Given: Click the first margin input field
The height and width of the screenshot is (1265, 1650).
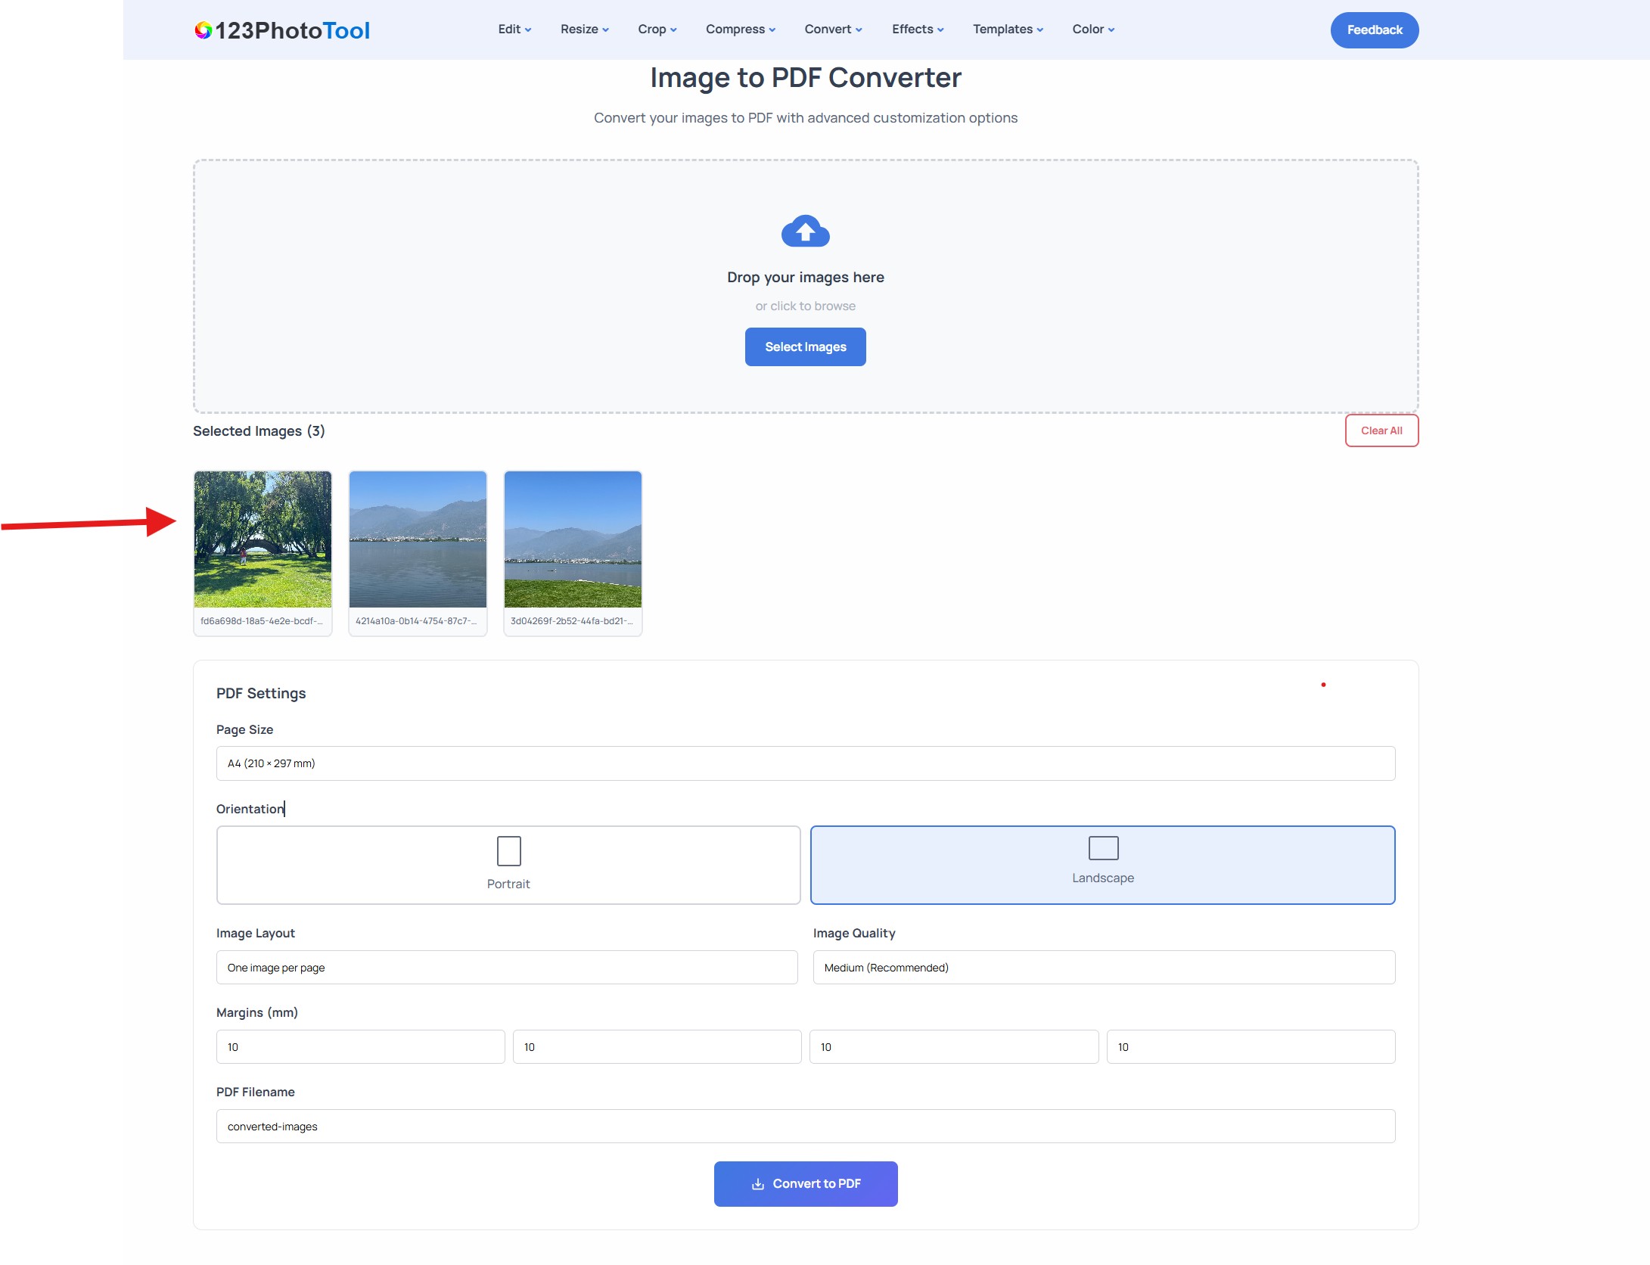Looking at the screenshot, I should pyautogui.click(x=360, y=1047).
